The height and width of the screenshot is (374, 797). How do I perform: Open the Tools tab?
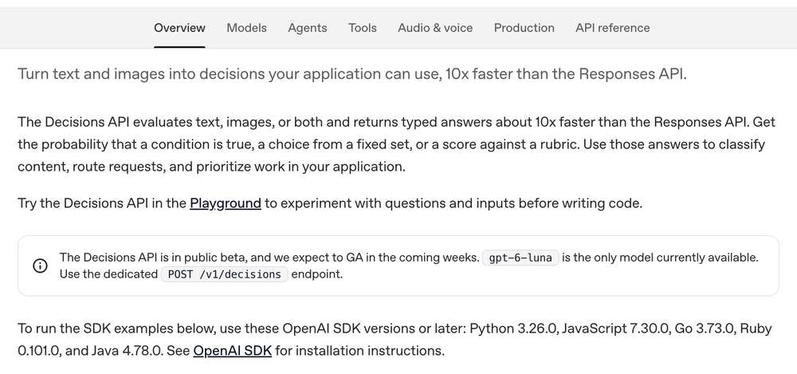[363, 28]
